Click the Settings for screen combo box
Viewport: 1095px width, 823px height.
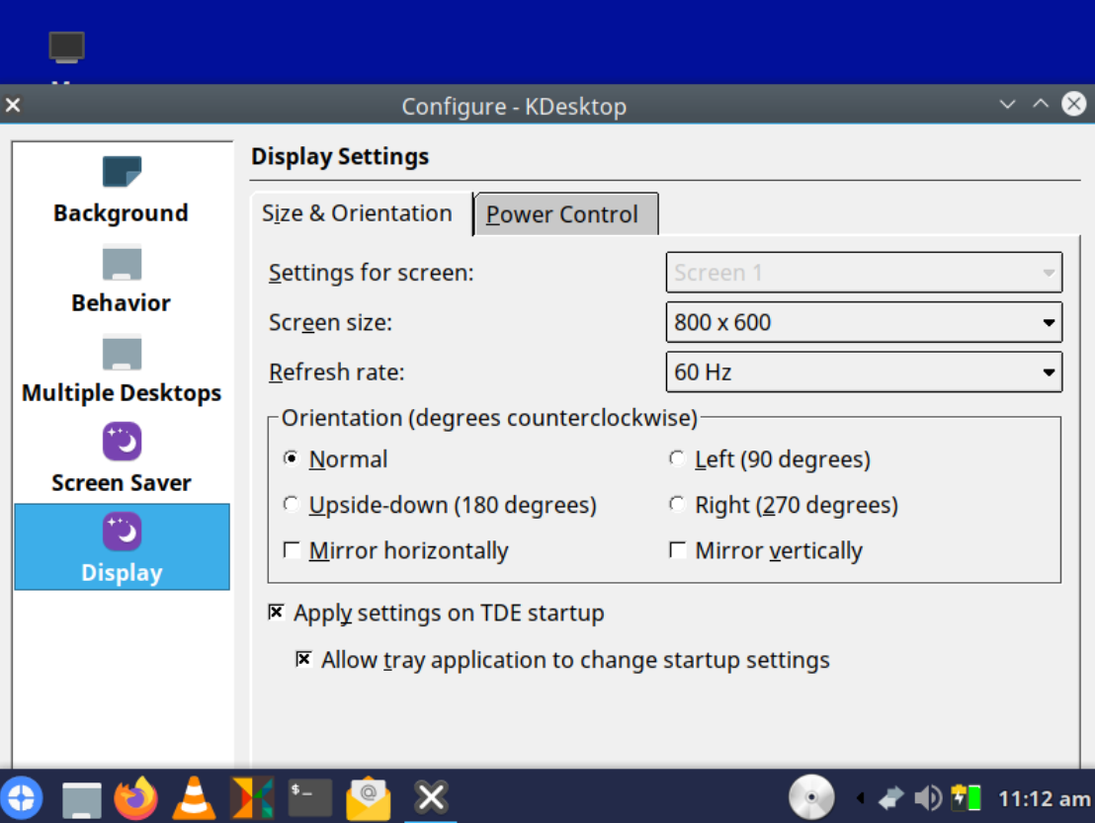coord(864,273)
